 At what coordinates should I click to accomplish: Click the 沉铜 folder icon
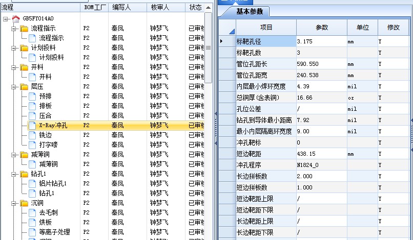24,203
